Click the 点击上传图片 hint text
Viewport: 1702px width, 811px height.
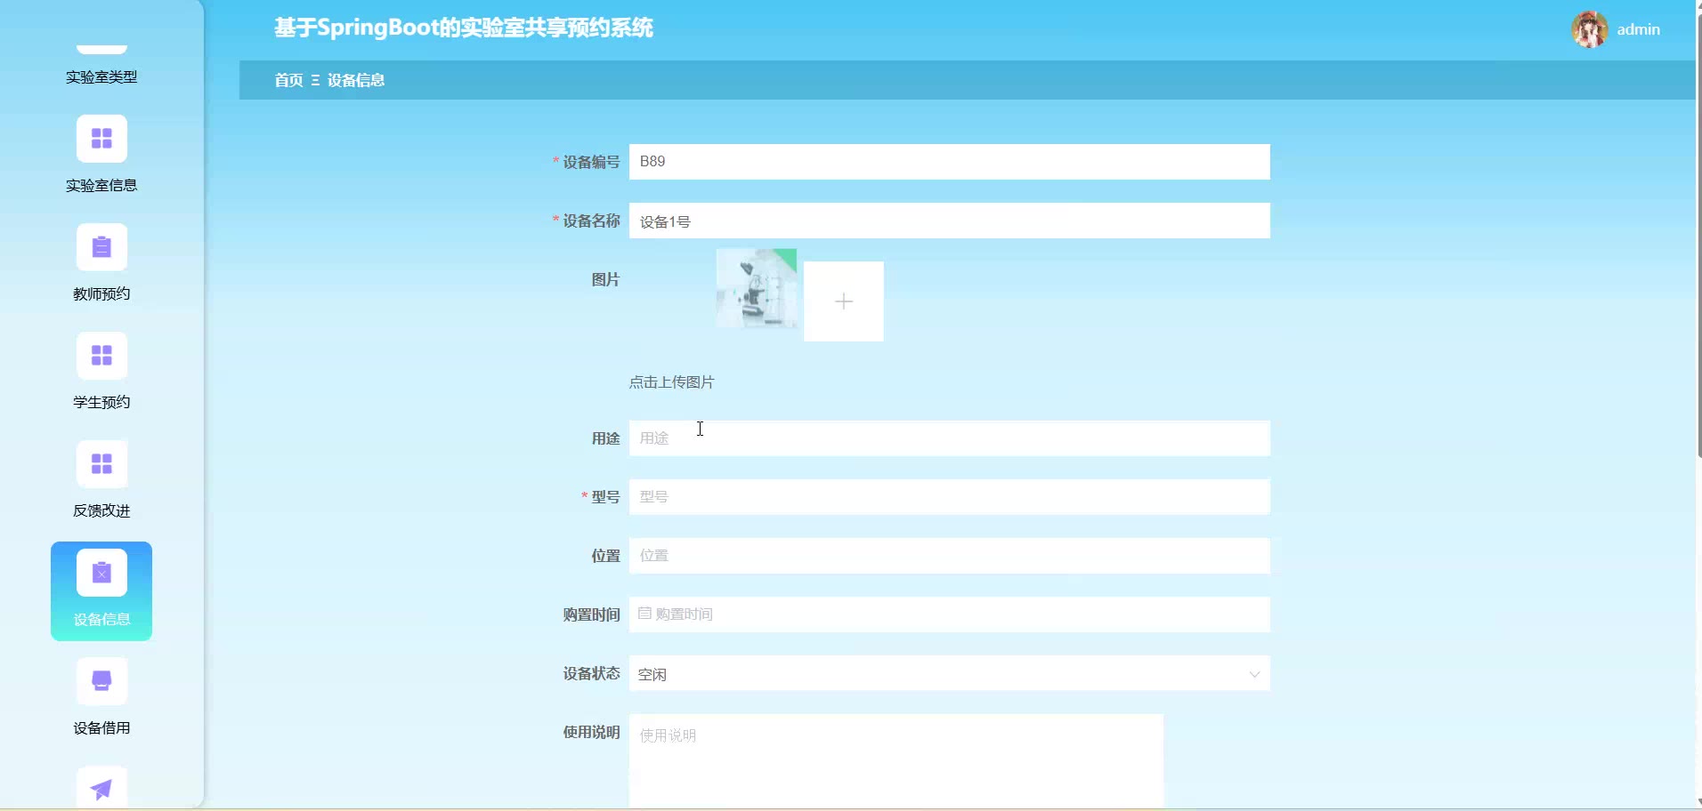point(672,382)
